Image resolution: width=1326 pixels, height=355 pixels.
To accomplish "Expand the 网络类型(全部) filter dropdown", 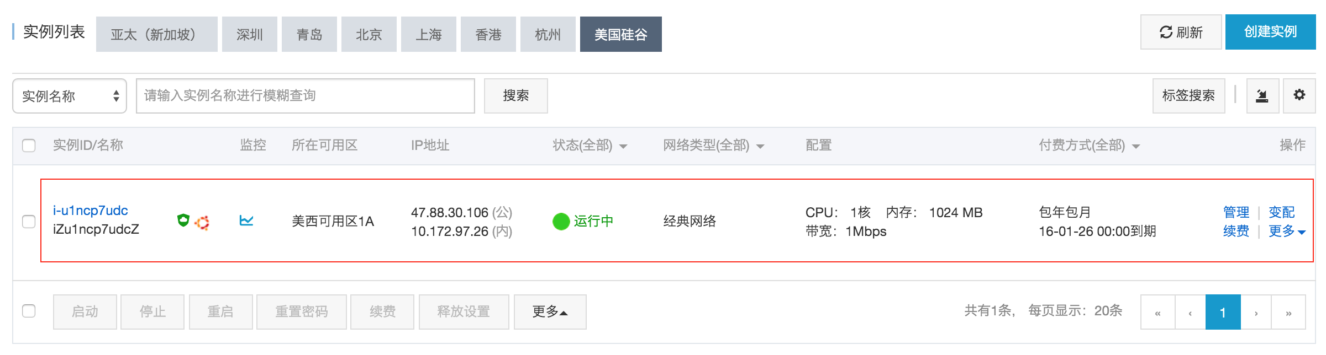I will tap(713, 146).
